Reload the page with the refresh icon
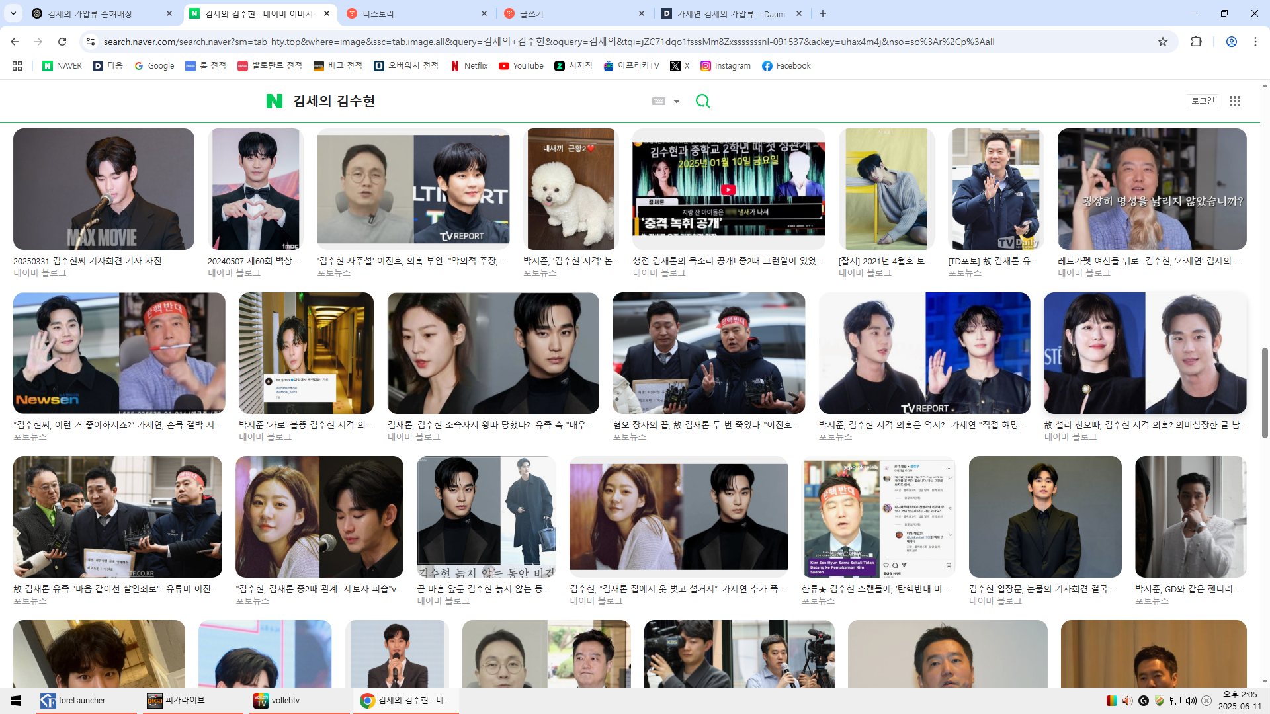 click(62, 42)
